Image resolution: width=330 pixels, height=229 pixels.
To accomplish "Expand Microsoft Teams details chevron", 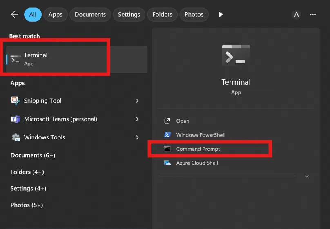I will point(137,119).
